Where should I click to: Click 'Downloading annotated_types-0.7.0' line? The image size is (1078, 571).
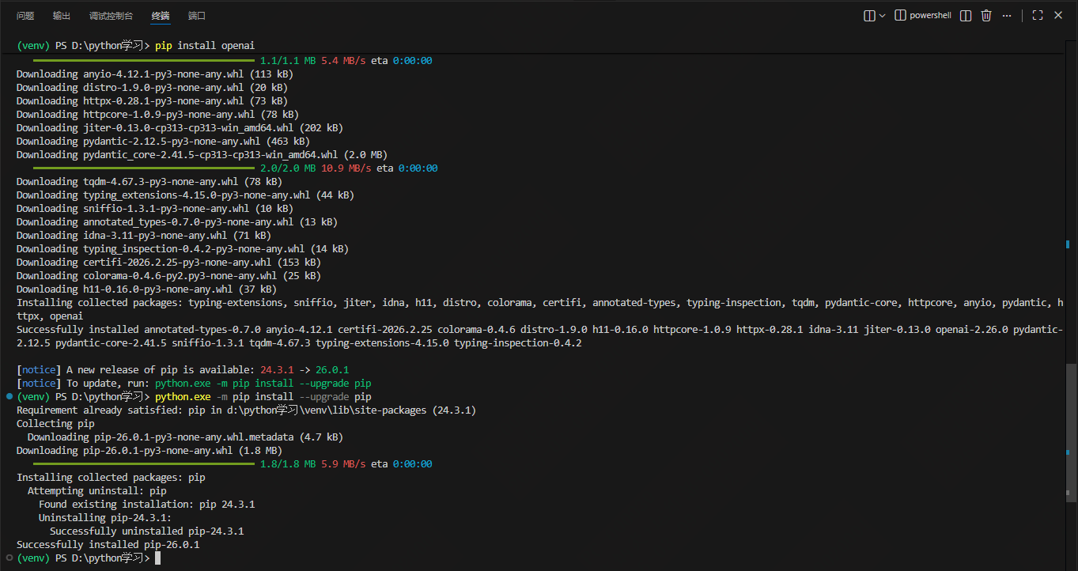click(177, 222)
